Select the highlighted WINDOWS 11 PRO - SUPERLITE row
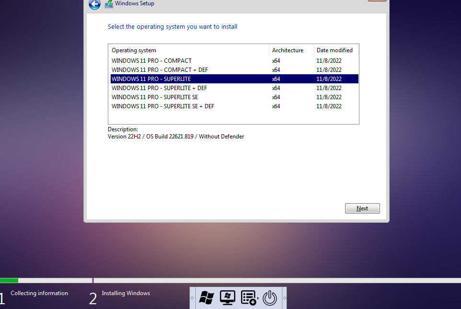 click(x=234, y=79)
